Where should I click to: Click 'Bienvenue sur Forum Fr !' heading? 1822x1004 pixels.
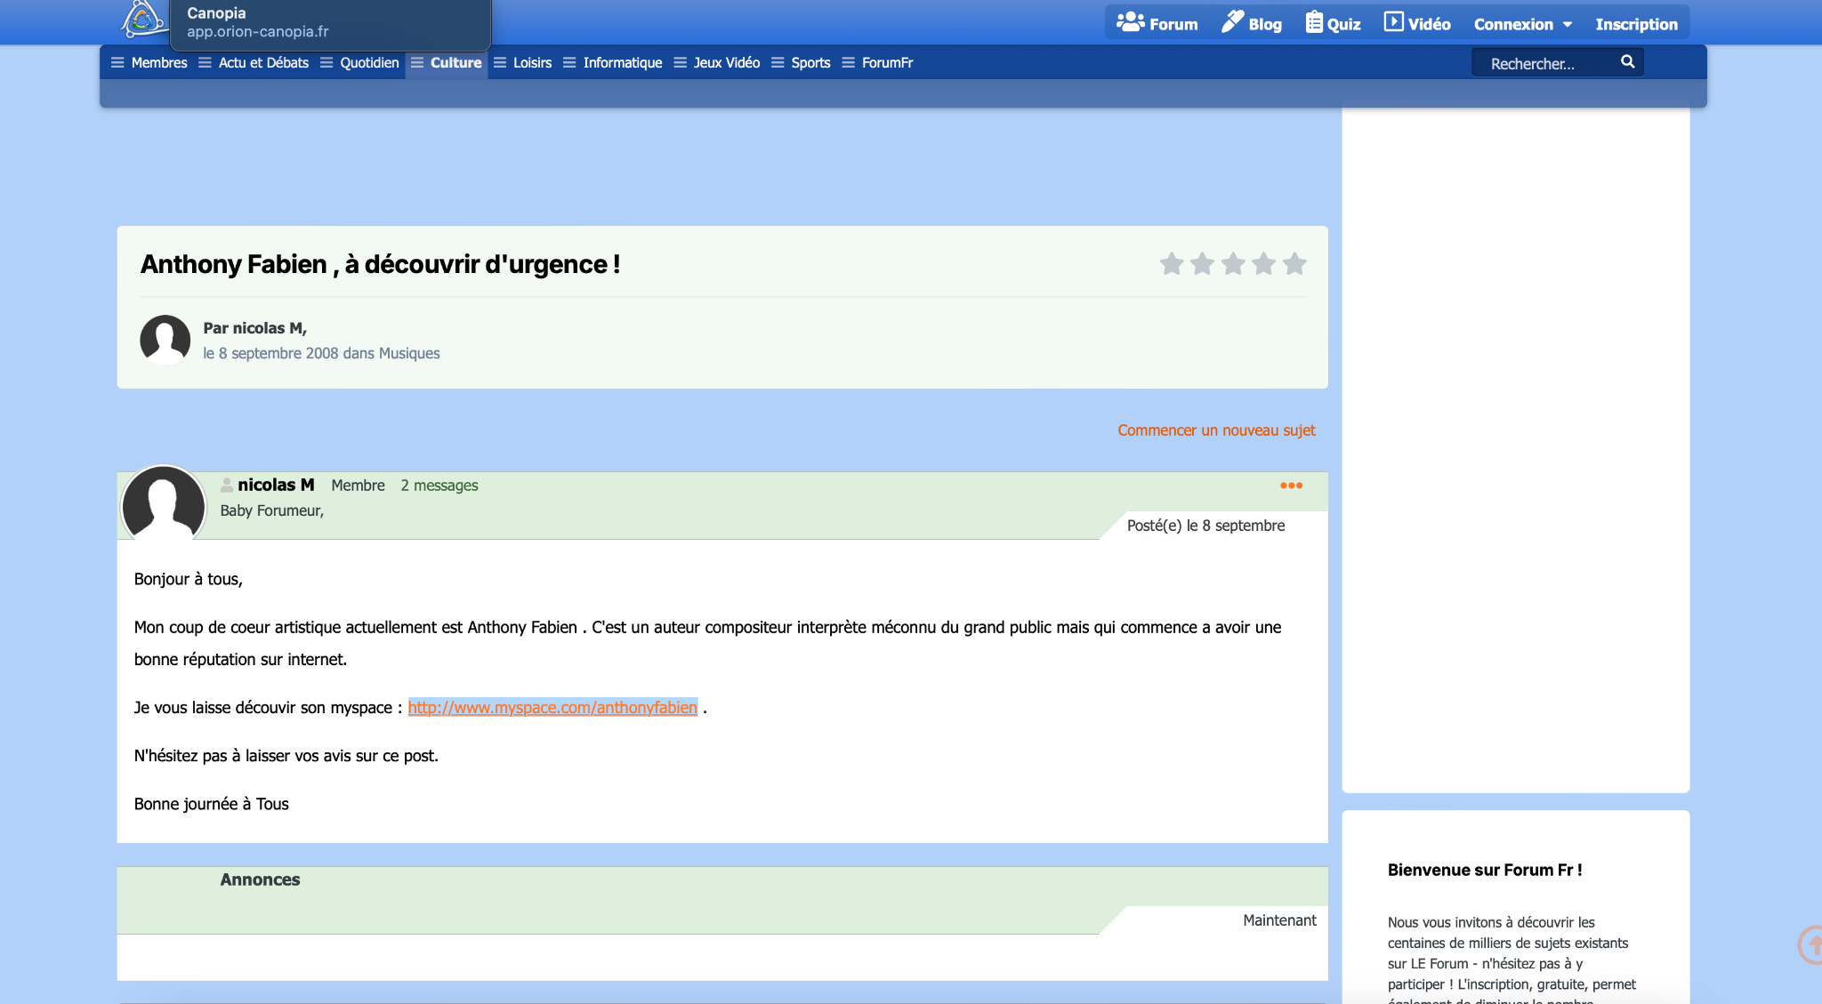[1485, 870]
